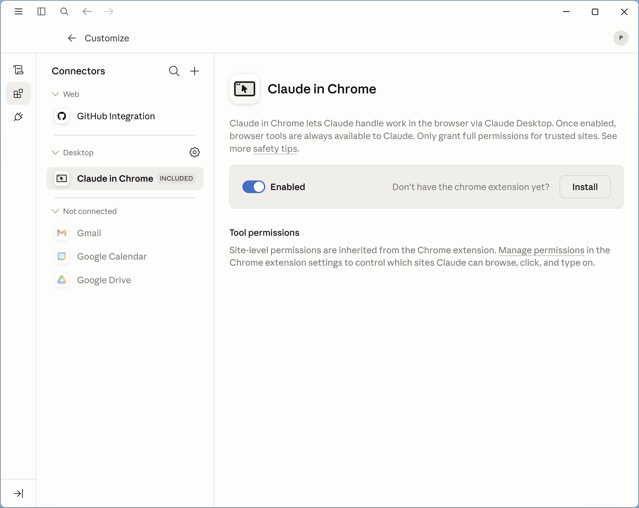
Task: Click the INCLUDED badge
Action: tap(176, 179)
